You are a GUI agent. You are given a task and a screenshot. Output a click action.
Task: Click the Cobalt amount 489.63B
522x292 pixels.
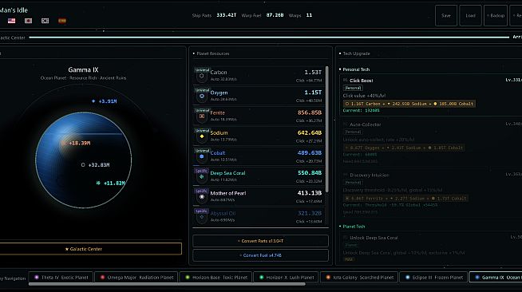point(310,152)
